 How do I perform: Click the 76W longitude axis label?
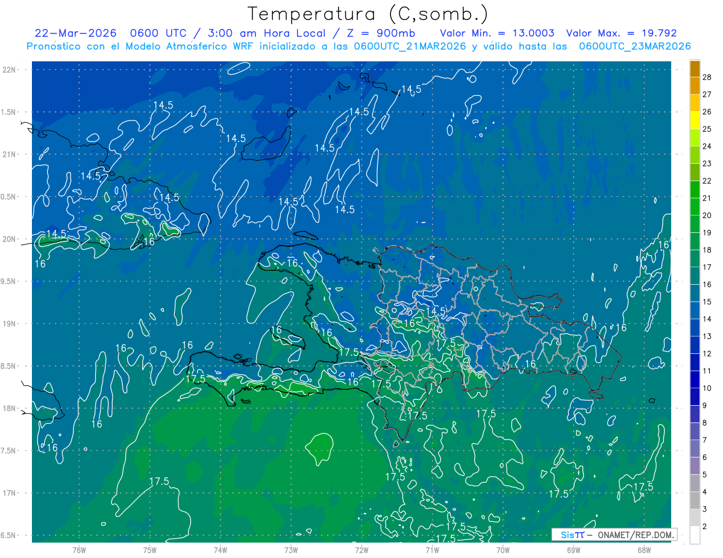tap(79, 550)
